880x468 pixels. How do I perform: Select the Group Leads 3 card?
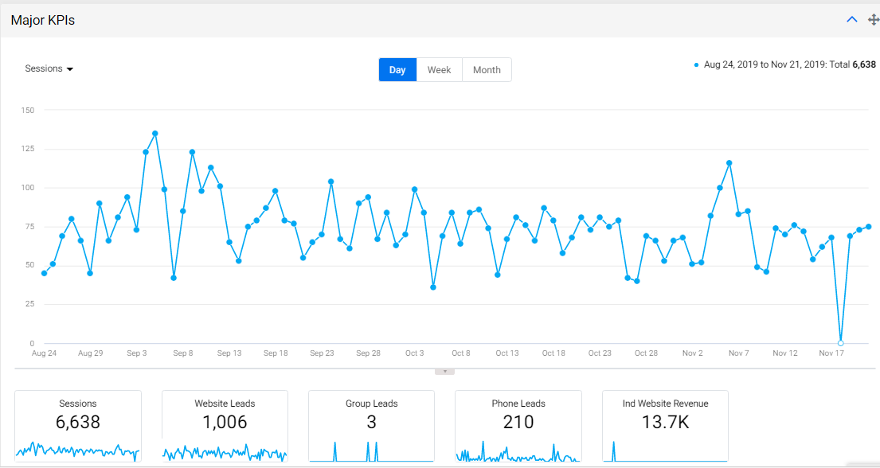(x=372, y=426)
